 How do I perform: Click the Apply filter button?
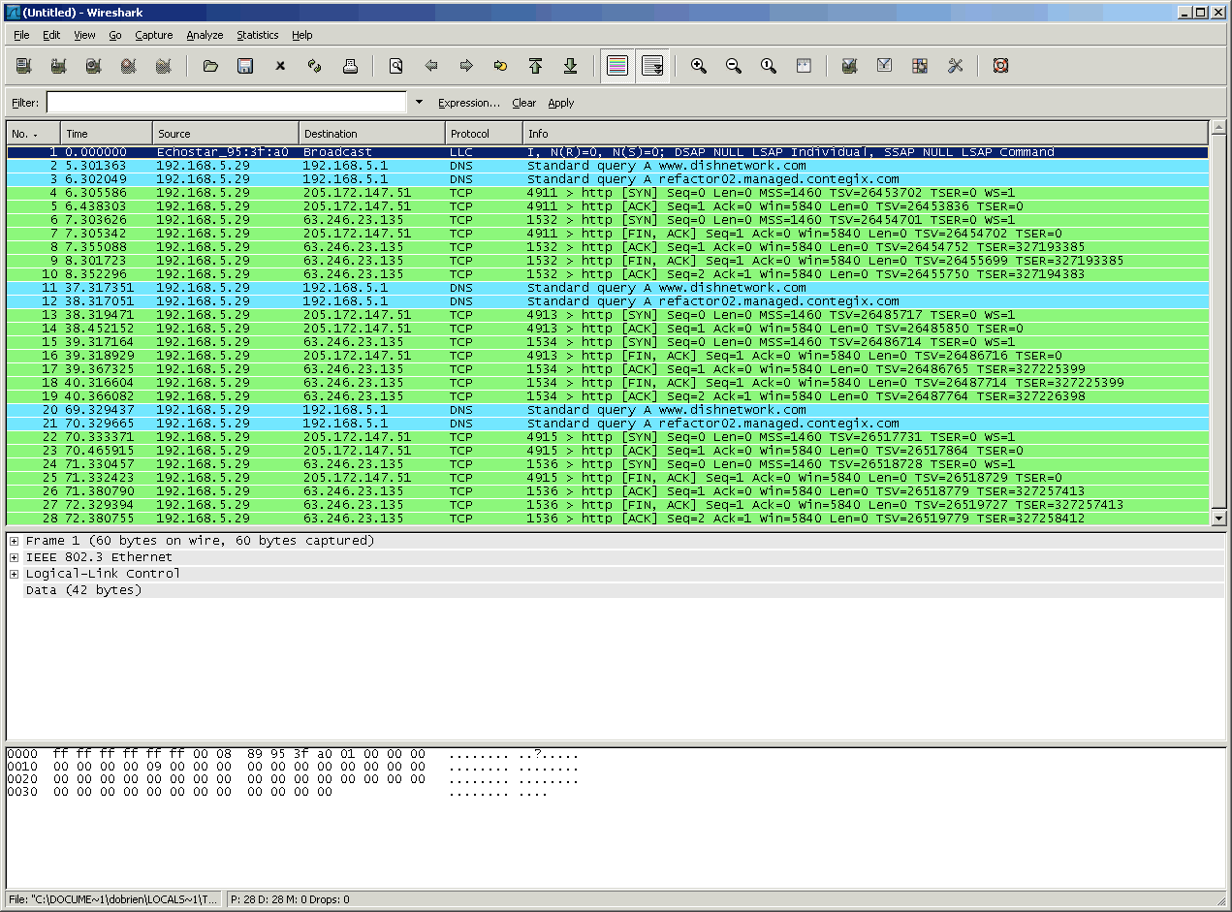pos(560,103)
